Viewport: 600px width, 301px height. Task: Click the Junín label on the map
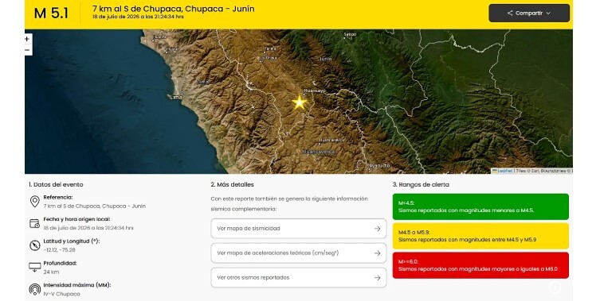[325, 59]
